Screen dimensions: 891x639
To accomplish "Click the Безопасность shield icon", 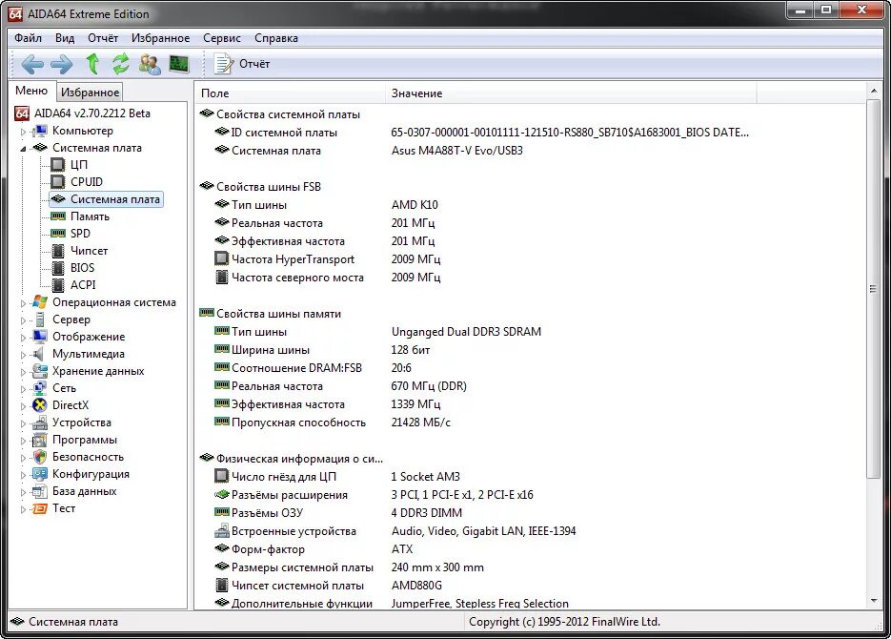I will pos(40,457).
